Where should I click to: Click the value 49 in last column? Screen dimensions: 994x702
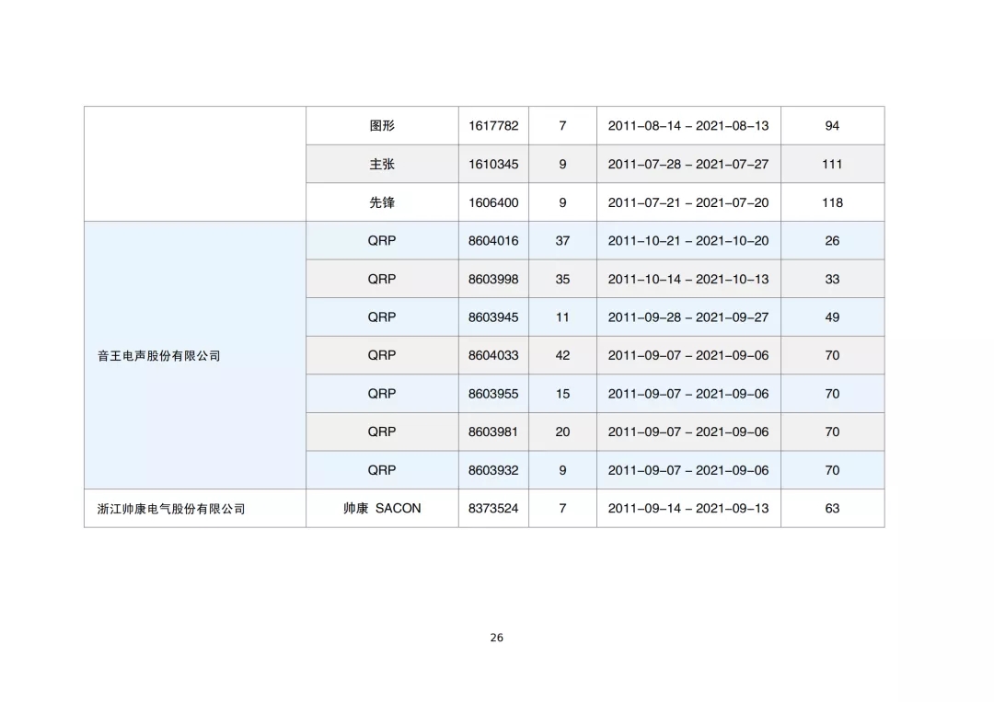[832, 316]
